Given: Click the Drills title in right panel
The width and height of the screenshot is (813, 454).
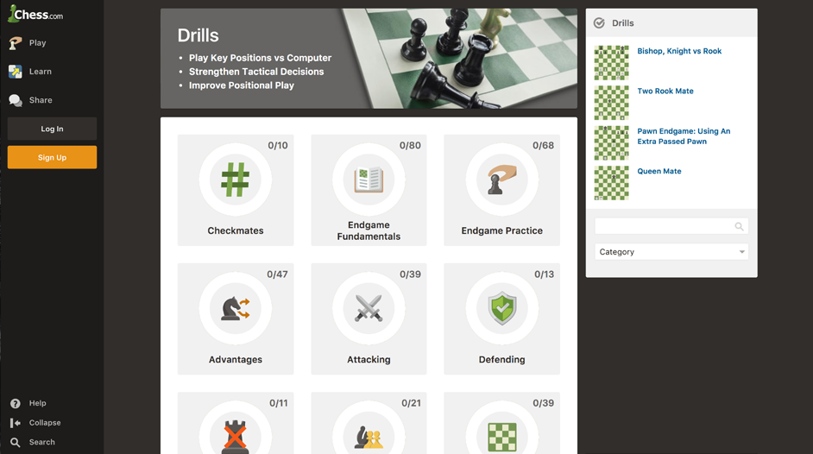Looking at the screenshot, I should click(x=623, y=22).
